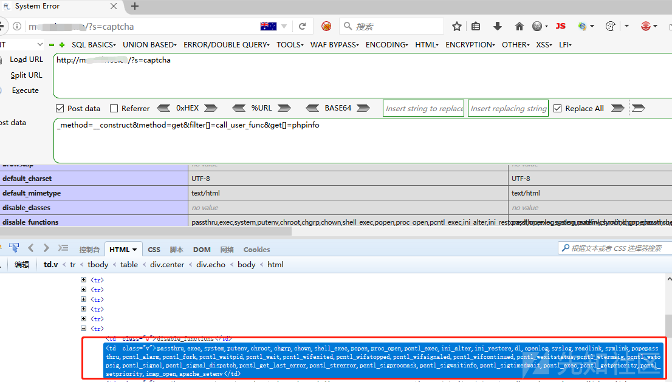
Task: Switch to the 控制台 console tab
Action: (89, 249)
